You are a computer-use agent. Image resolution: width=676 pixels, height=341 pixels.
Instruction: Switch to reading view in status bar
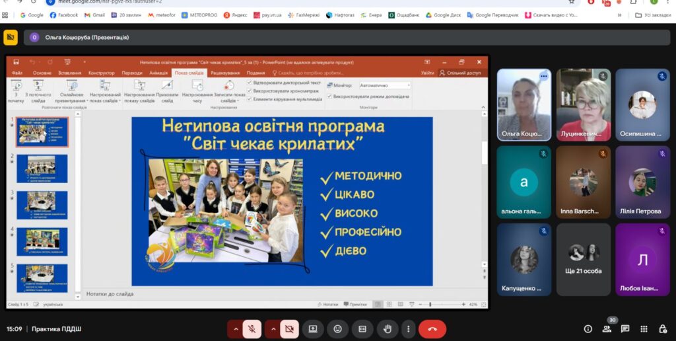click(x=401, y=304)
